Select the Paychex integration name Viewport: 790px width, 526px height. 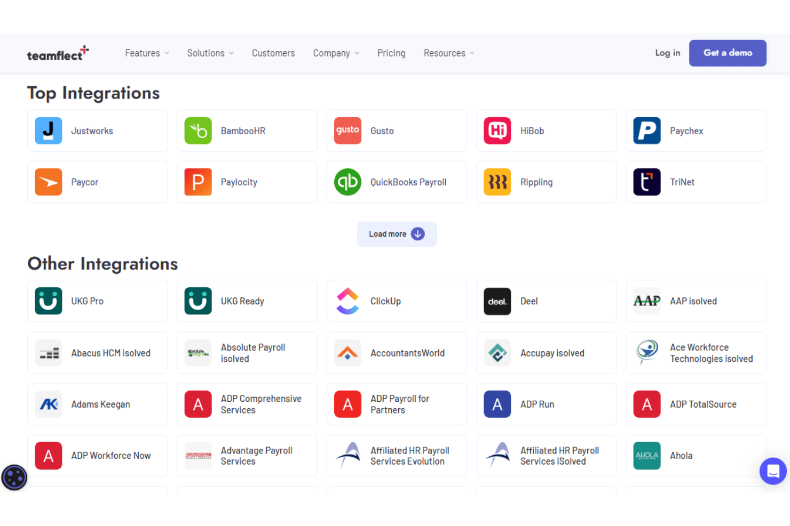click(x=686, y=131)
